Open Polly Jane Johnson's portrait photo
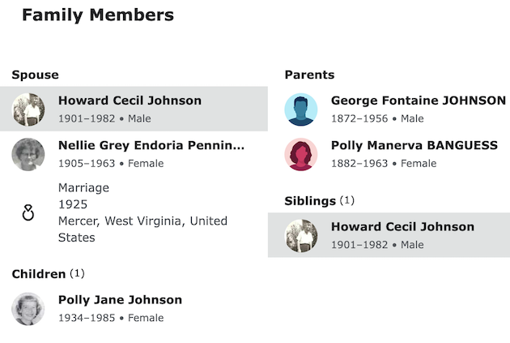Image resolution: width=510 pixels, height=343 pixels. click(28, 309)
